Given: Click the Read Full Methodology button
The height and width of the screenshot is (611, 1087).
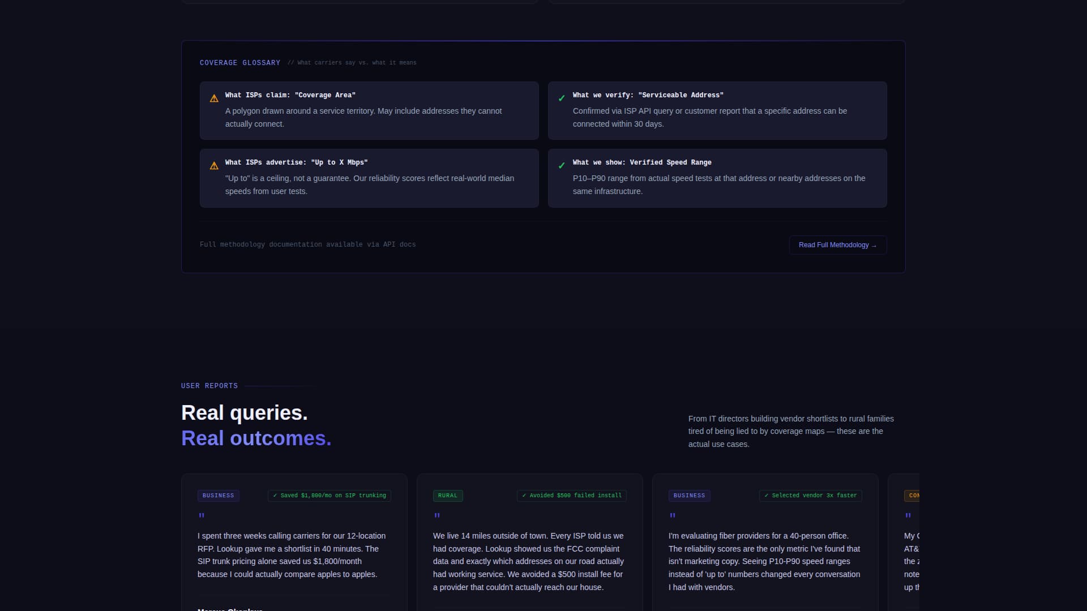Looking at the screenshot, I should [x=837, y=245].
